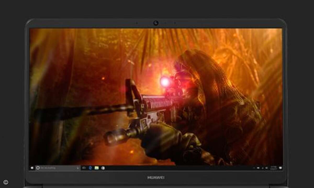Open the taskbar clock and date
Viewport: 314px width, 188px height.
coord(274,168)
